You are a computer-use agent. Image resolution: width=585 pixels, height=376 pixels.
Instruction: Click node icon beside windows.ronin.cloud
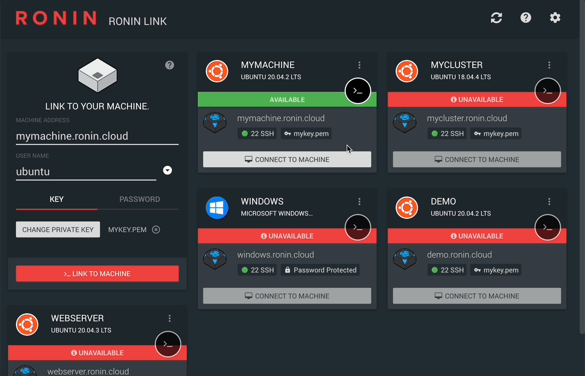215,259
